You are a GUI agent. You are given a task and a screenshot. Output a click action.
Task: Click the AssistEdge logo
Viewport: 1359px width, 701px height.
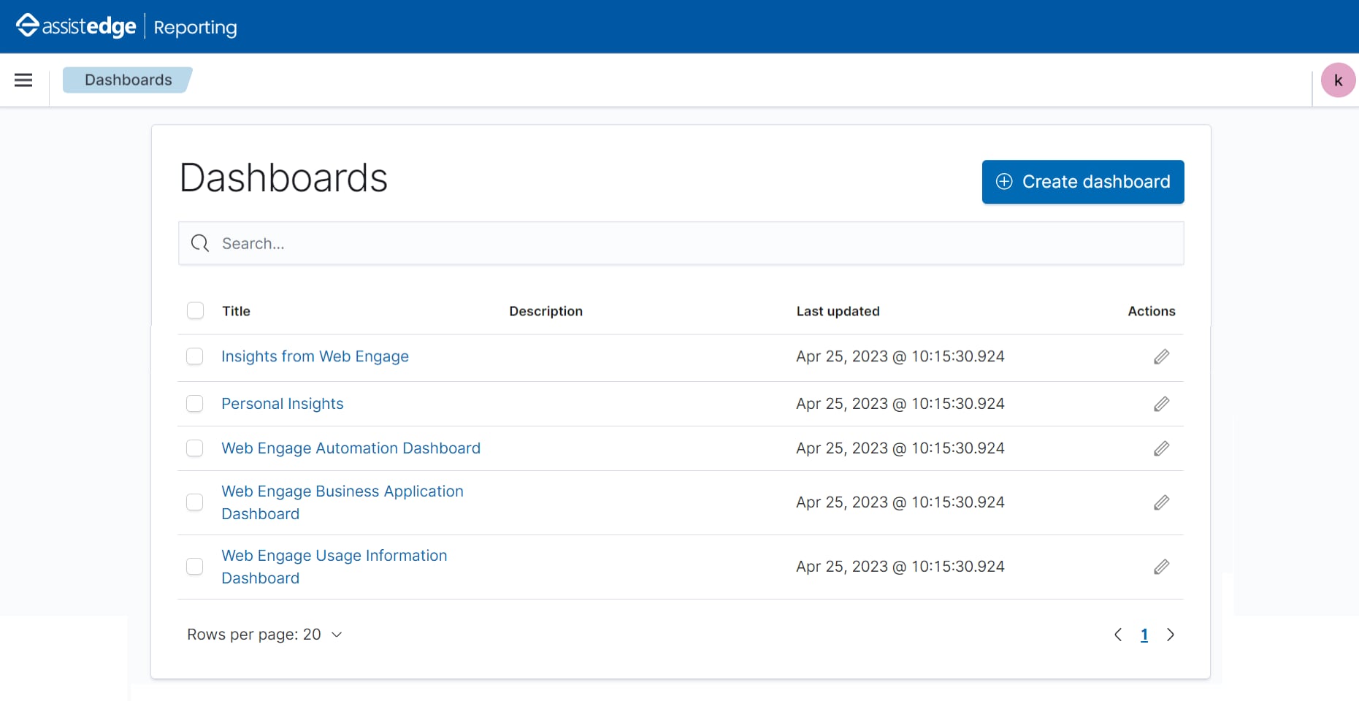click(x=76, y=26)
